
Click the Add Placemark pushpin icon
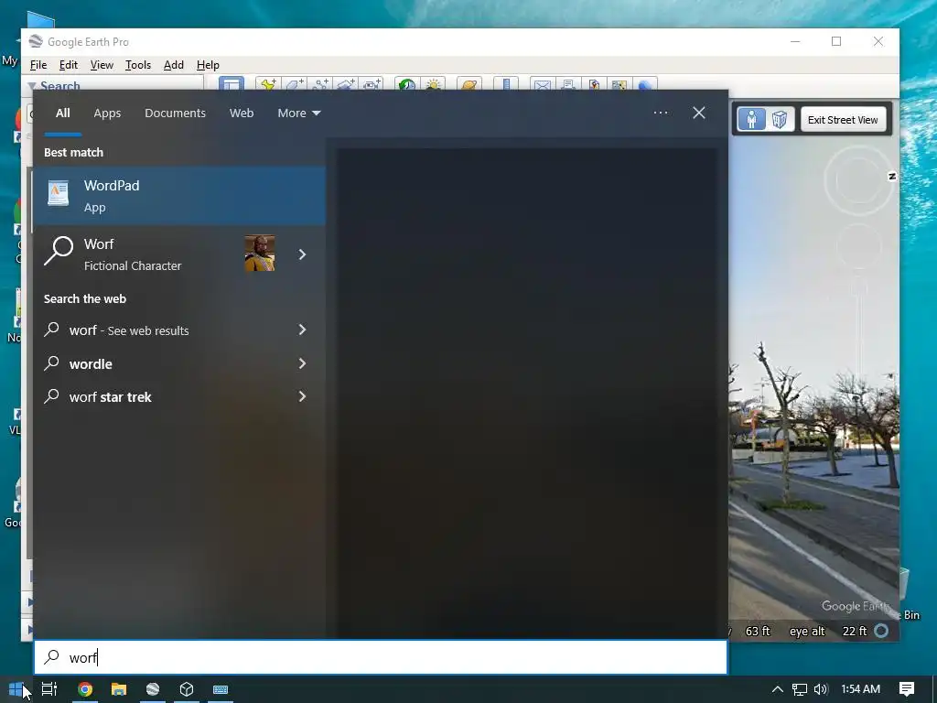coord(268,83)
